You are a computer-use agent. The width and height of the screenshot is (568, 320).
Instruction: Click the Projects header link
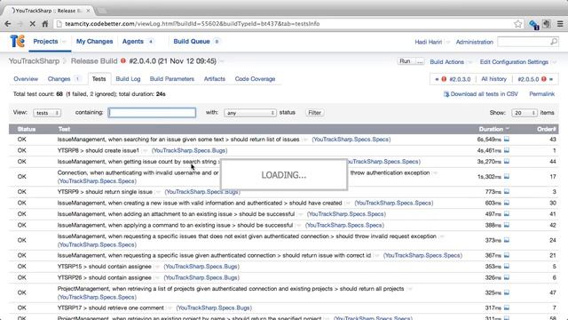point(45,42)
